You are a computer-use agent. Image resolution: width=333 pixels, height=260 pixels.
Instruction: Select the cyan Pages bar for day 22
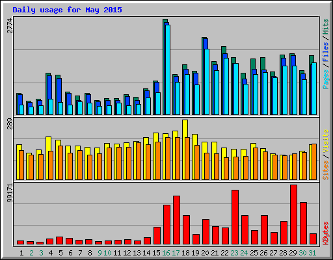coord(226,86)
